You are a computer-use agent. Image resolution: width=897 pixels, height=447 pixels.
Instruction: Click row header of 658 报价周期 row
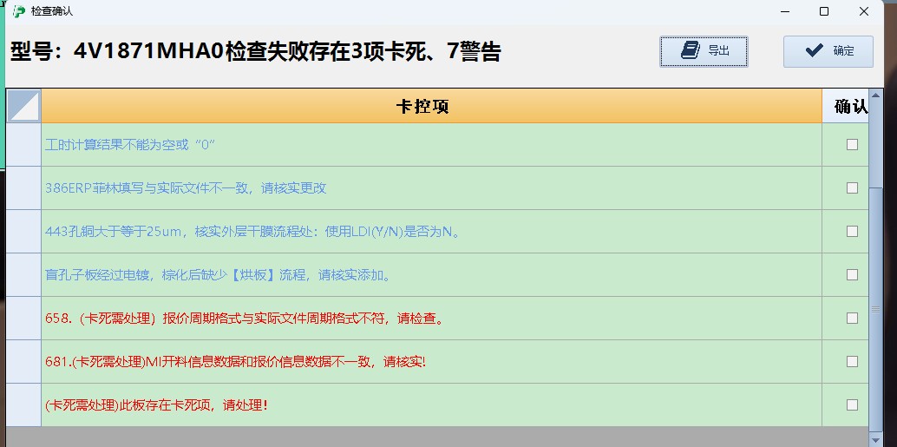(23, 319)
